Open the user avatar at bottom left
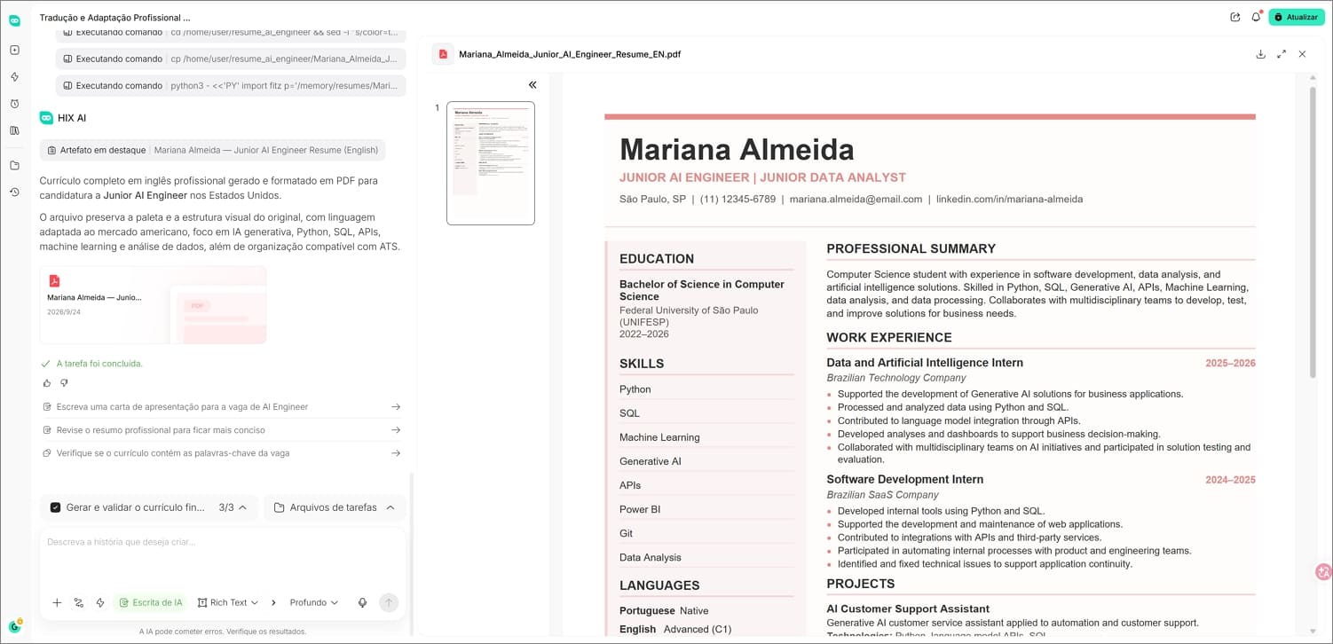1333x644 pixels. (14, 626)
